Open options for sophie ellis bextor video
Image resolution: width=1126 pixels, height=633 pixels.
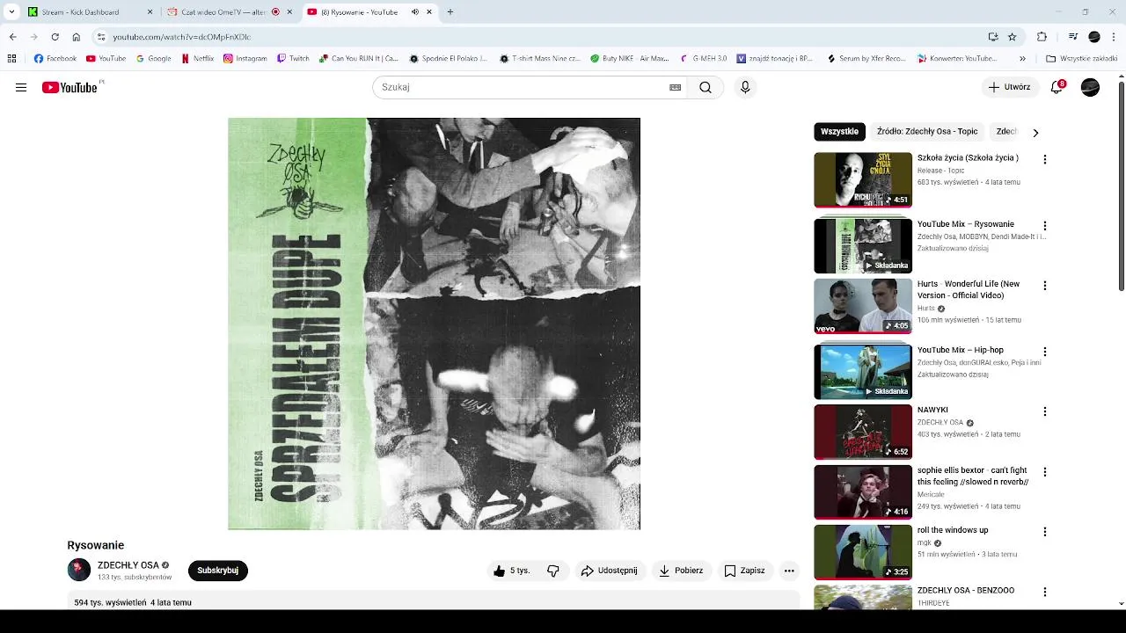1045,472
